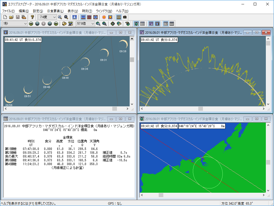Minimize the lunar limb profile subwindow
274x206 pixels.
coord(247,32)
